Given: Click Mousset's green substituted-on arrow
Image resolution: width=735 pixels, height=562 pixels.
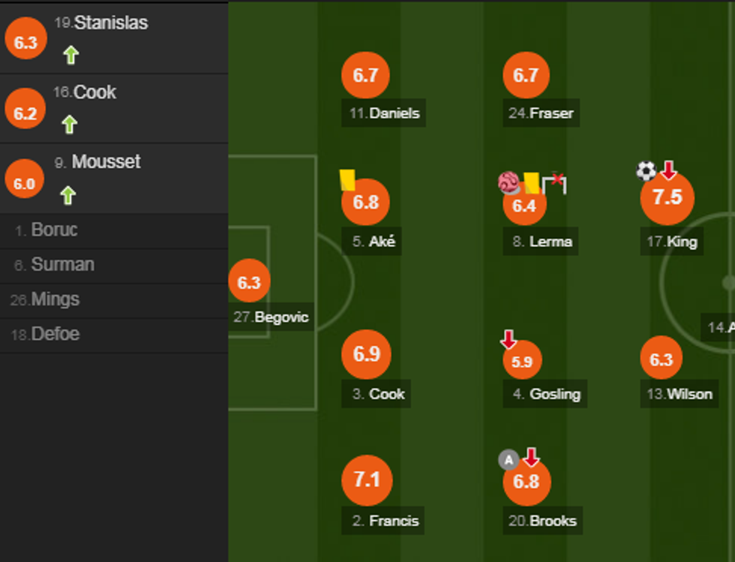Looking at the screenshot, I should pyautogui.click(x=68, y=196).
